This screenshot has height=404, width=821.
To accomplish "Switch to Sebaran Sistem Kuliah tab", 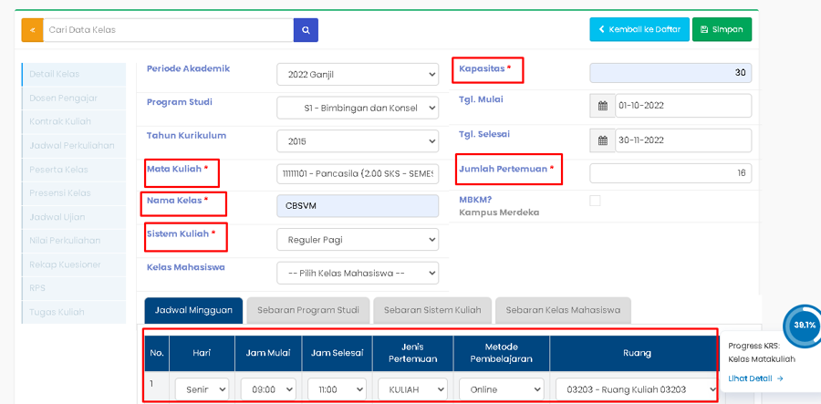I will (432, 310).
